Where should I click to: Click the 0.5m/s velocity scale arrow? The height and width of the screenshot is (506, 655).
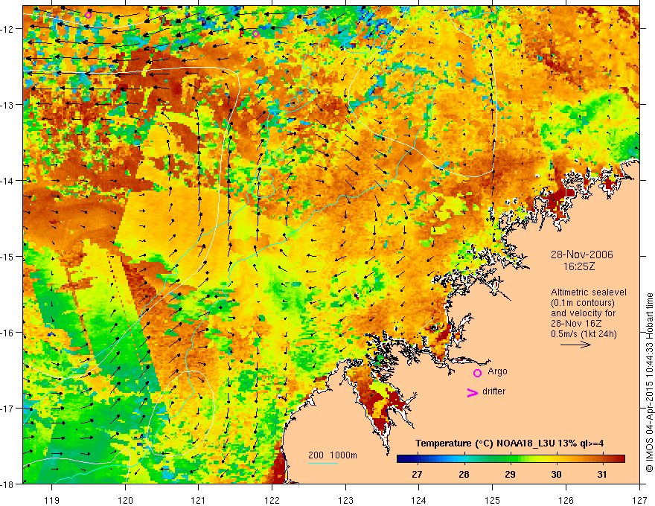[x=575, y=345]
